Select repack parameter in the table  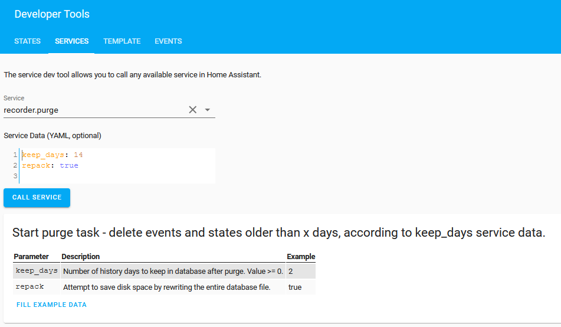29,287
